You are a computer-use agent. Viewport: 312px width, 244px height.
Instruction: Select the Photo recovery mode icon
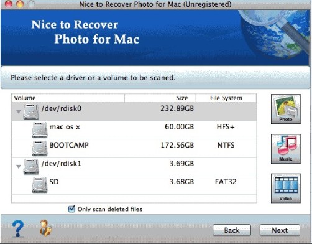[x=286, y=109]
